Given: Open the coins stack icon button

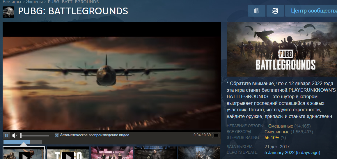Looking at the screenshot, I should [x=275, y=11].
